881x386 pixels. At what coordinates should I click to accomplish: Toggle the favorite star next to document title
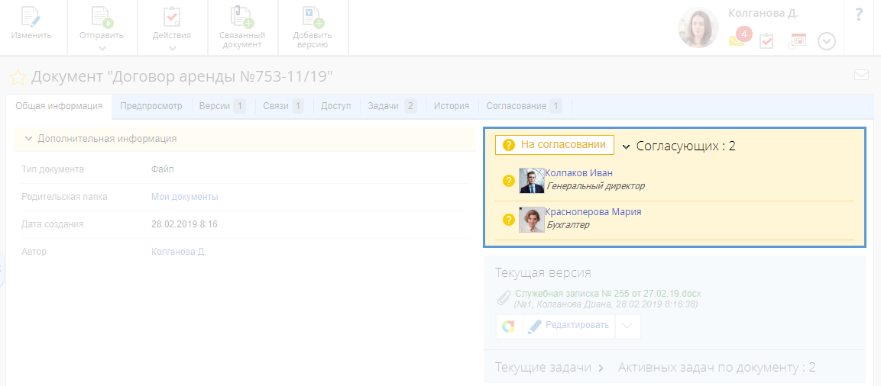point(17,77)
